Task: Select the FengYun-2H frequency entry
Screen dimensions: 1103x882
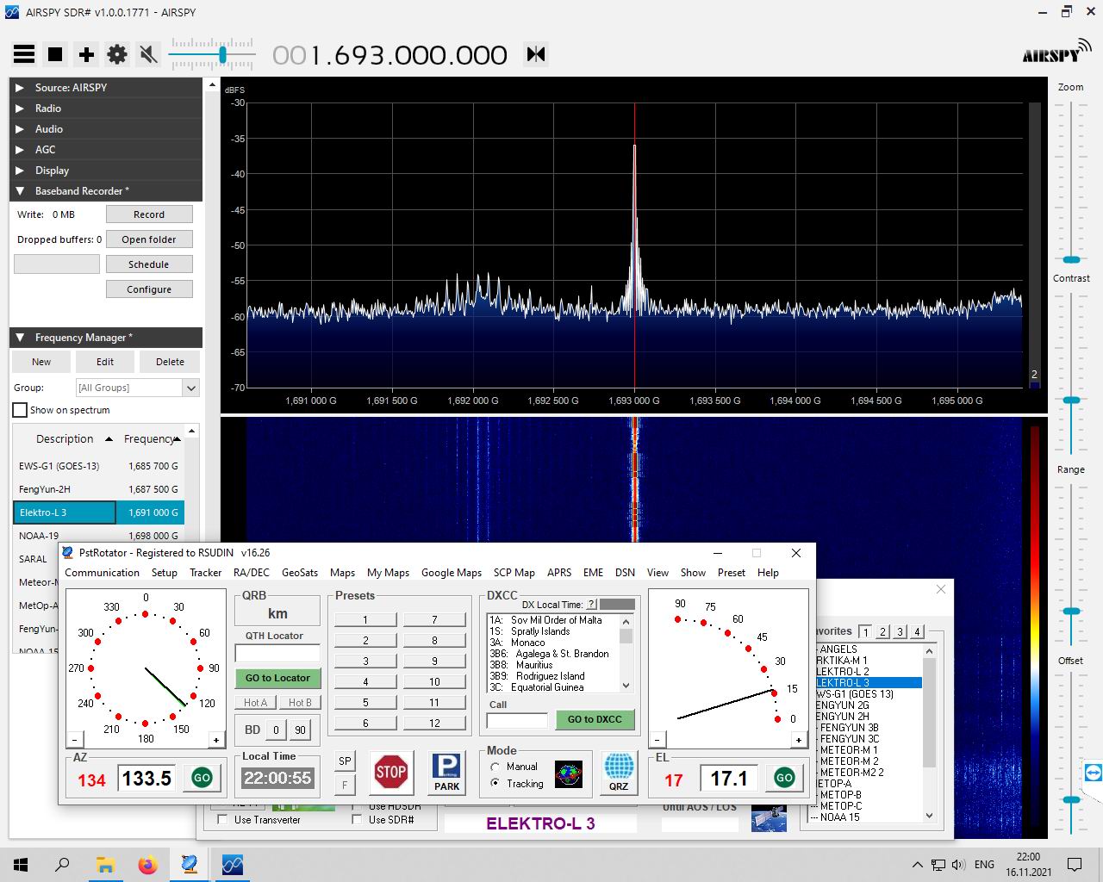Action: (x=98, y=489)
